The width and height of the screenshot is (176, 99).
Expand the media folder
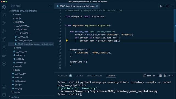(x=16, y=92)
